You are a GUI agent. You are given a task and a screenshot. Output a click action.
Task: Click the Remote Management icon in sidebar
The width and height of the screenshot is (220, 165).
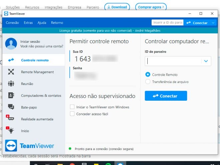click(x=11, y=72)
